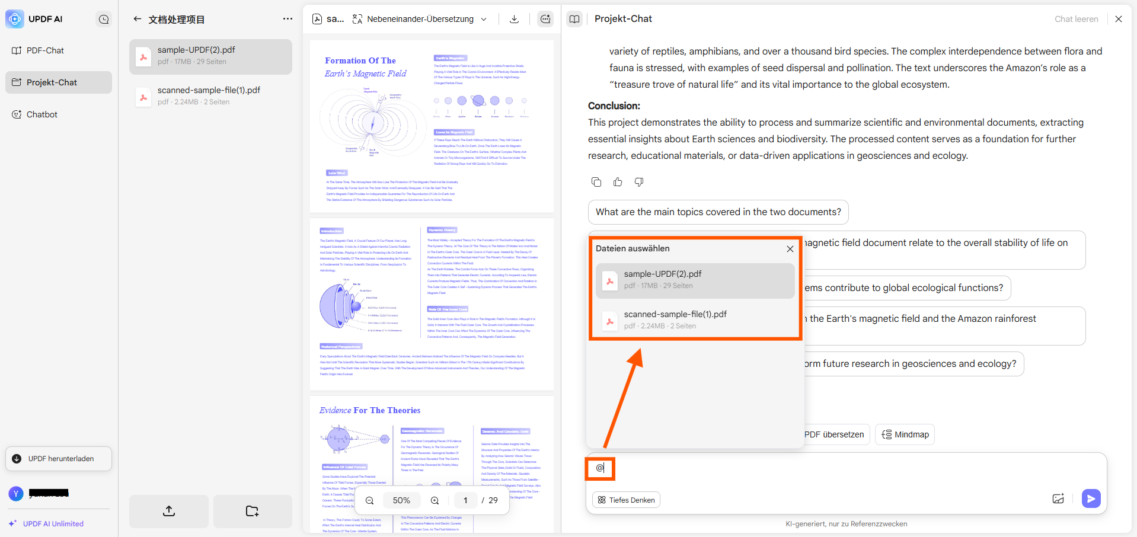1137x537 pixels.
Task: Select the main topics suggested question
Action: click(x=718, y=212)
